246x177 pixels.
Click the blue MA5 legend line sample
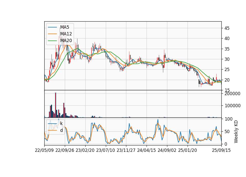(x=52, y=27)
